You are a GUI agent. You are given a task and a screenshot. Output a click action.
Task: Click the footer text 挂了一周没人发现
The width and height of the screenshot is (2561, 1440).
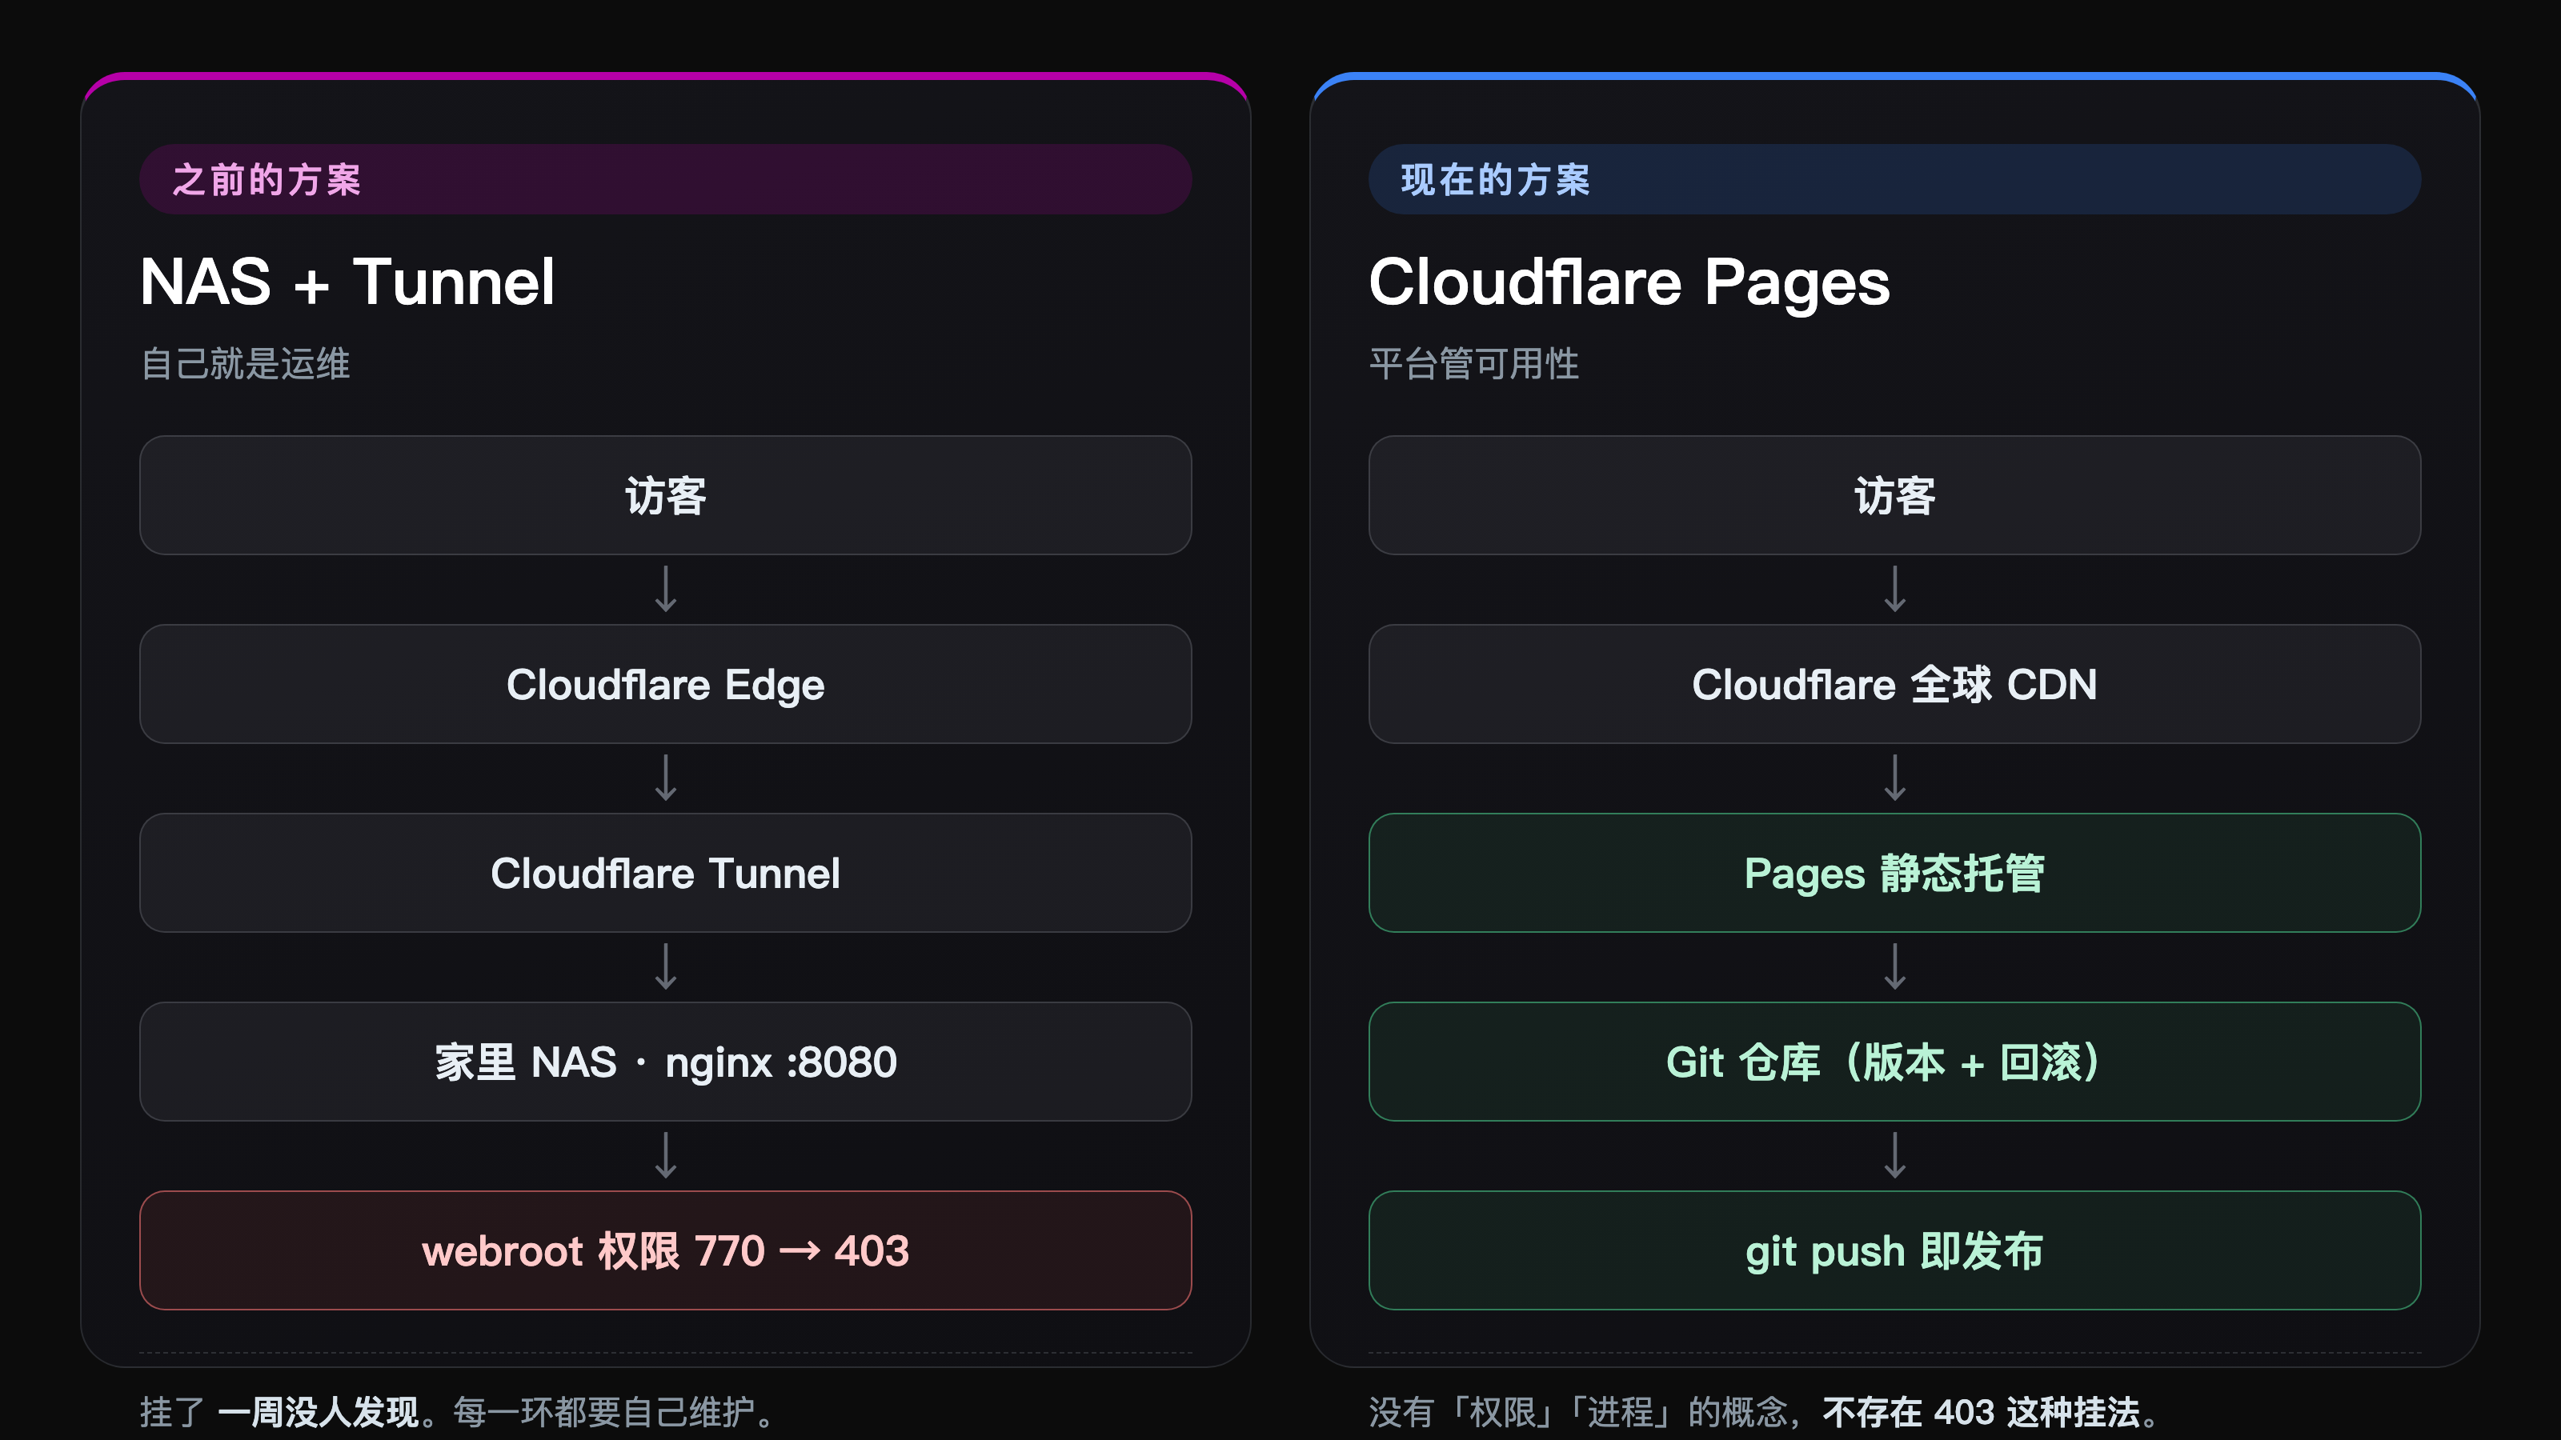click(x=279, y=1411)
